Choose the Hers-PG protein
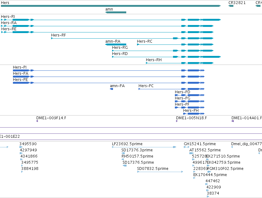 point(190,101)
